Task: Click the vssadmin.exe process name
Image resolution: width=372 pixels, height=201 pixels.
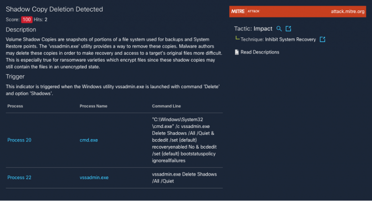Action: pyautogui.click(x=94, y=178)
